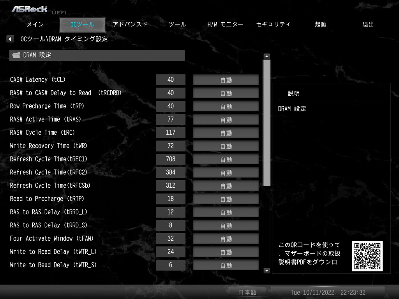Viewport: 399px width, 299px height.
Task: Open 自動 dropdown for tRFC1
Action: coord(226,159)
